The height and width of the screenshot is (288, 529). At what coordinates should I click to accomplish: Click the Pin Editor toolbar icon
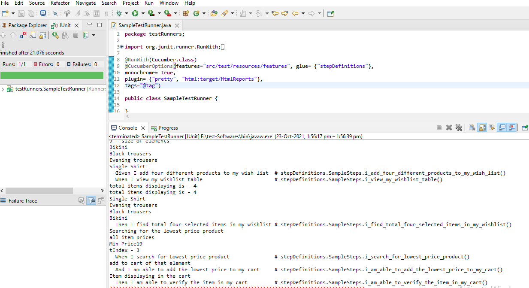[331, 13]
